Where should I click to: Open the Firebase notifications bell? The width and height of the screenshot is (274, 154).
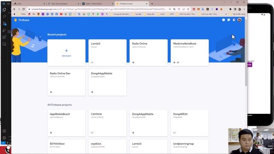pyautogui.click(x=234, y=20)
